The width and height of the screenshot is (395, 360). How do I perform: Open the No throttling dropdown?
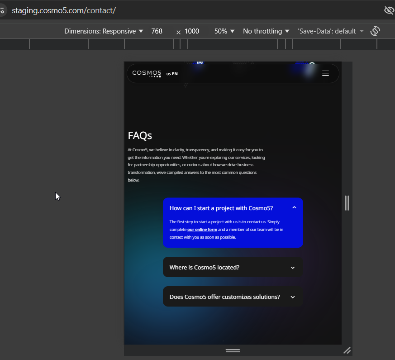266,31
